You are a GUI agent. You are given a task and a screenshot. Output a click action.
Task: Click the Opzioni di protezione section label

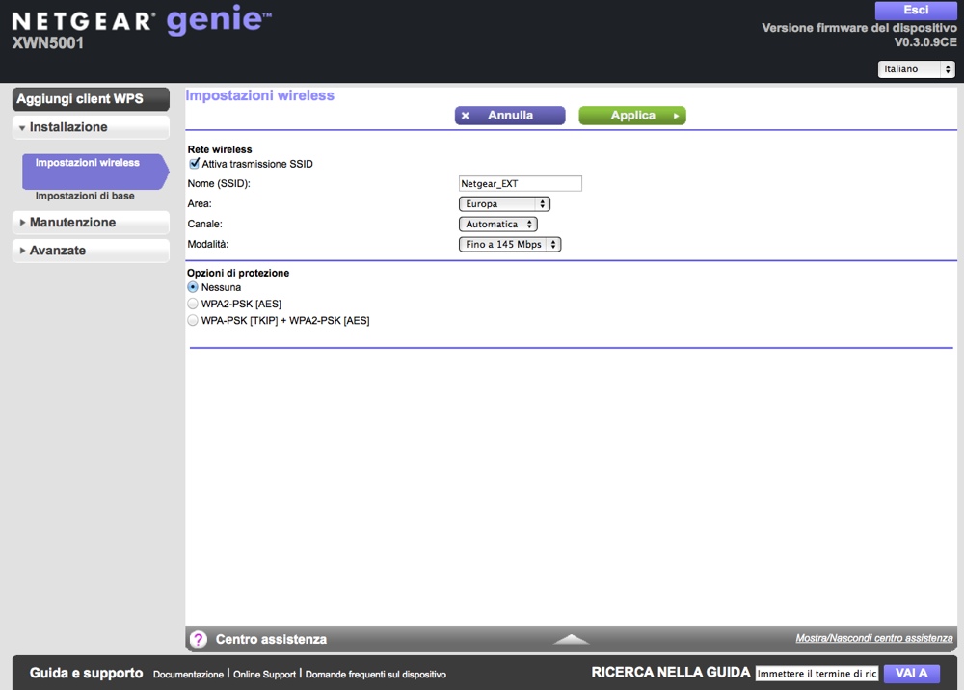(x=238, y=273)
